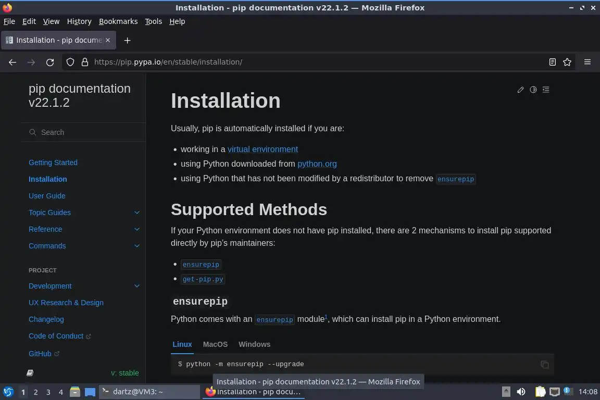The width and height of the screenshot is (600, 400).
Task: Expand the Topic Guides section
Action: 136,213
